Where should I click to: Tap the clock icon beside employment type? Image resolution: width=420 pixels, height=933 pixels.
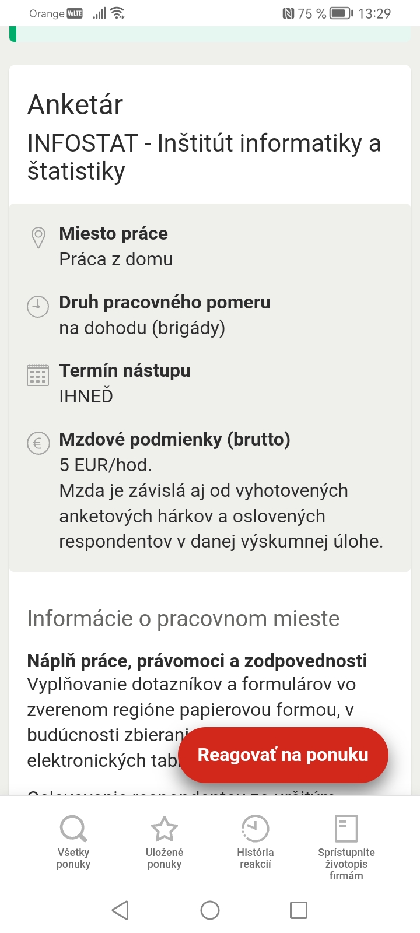click(x=38, y=306)
